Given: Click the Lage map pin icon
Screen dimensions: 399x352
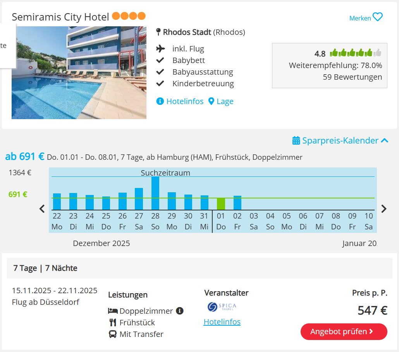Looking at the screenshot, I should click(211, 101).
